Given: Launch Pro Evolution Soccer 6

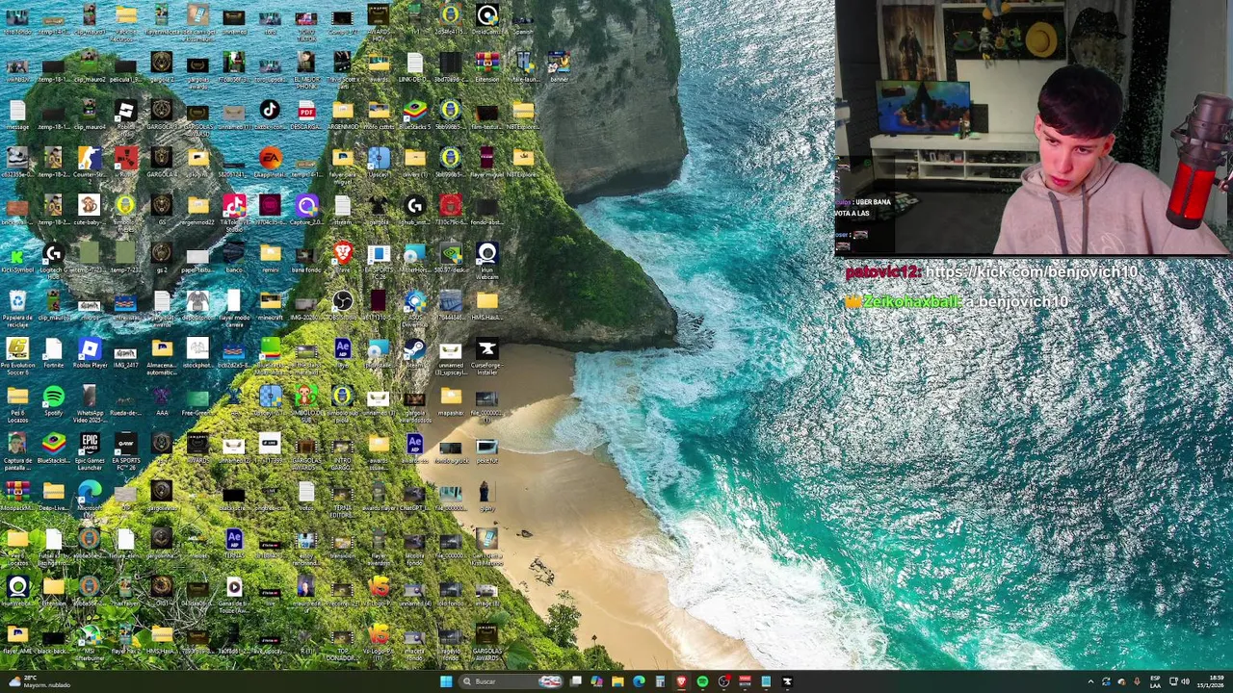Looking at the screenshot, I should point(17,356).
